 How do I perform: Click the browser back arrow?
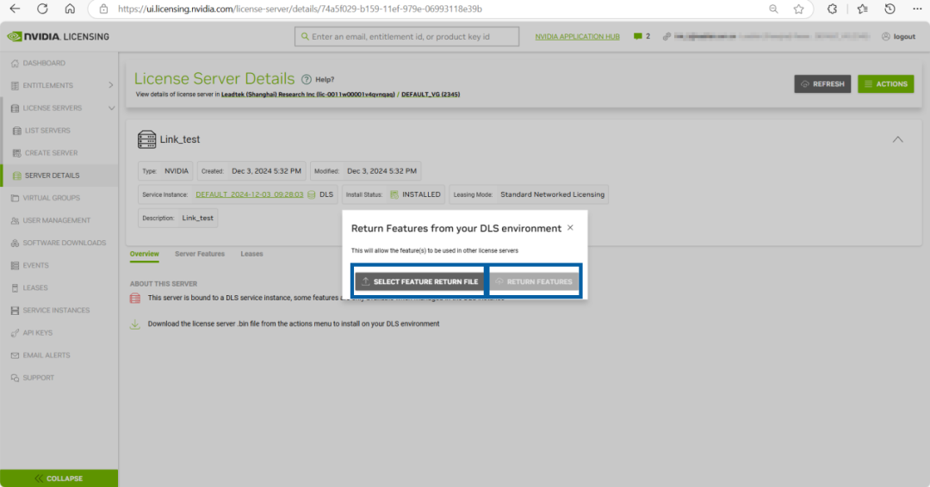point(15,9)
